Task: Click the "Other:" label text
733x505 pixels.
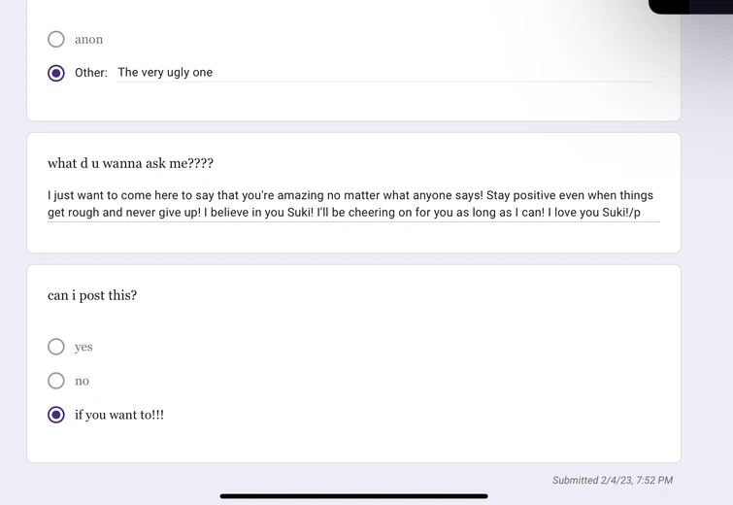Action: 91,73
